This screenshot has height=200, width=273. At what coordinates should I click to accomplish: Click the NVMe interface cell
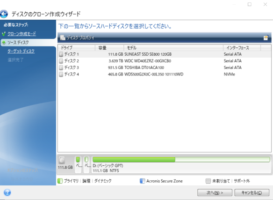(x=230, y=74)
